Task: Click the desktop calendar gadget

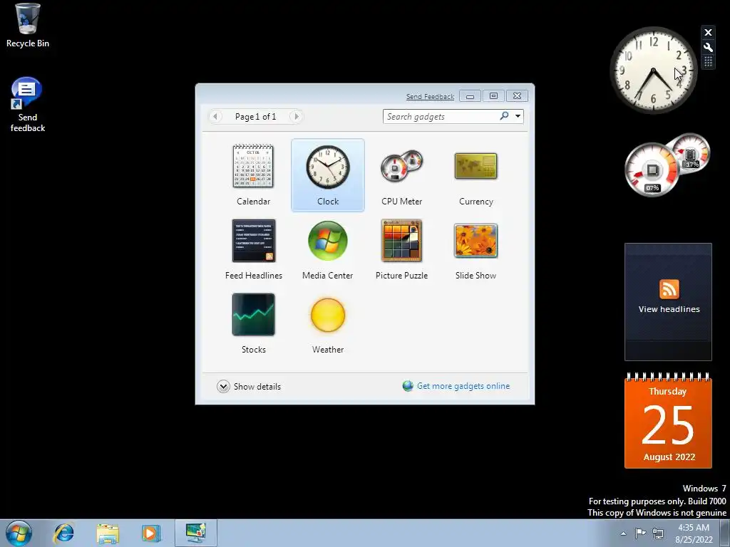Action: 668,420
